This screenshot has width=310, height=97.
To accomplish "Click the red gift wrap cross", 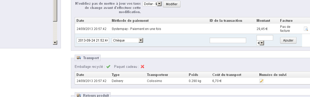I will [142, 67].
